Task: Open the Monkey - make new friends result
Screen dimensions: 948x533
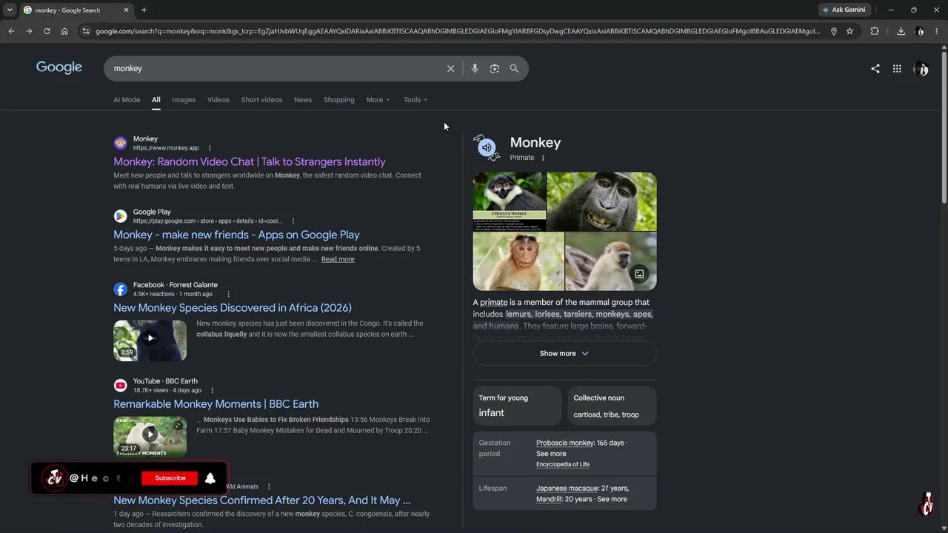Action: click(x=236, y=235)
